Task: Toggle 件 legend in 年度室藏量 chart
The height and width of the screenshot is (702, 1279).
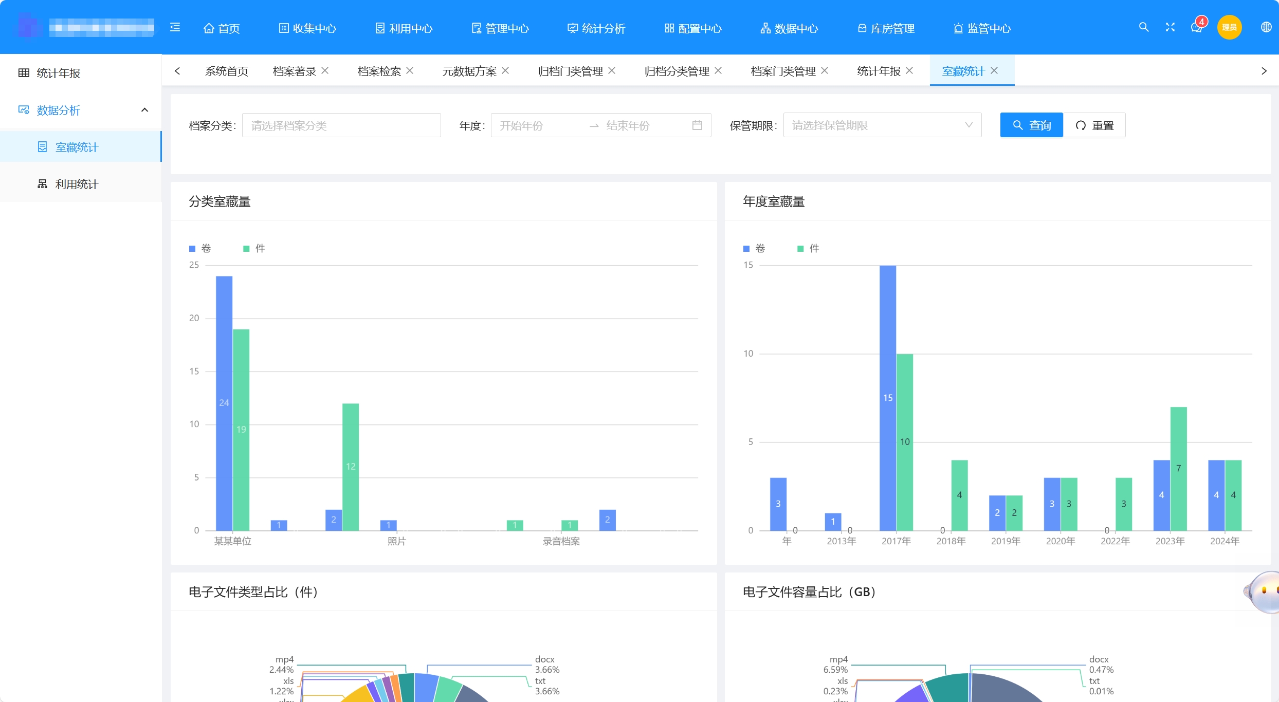Action: (808, 249)
